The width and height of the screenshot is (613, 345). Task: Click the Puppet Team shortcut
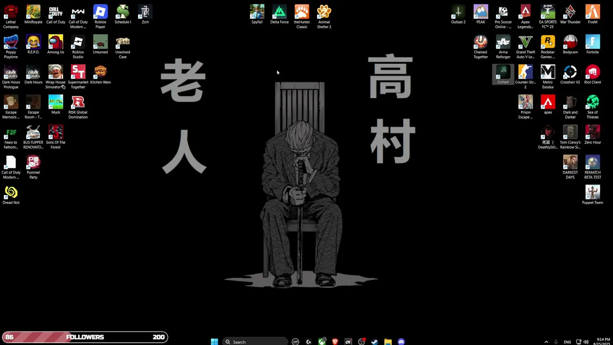(x=592, y=195)
